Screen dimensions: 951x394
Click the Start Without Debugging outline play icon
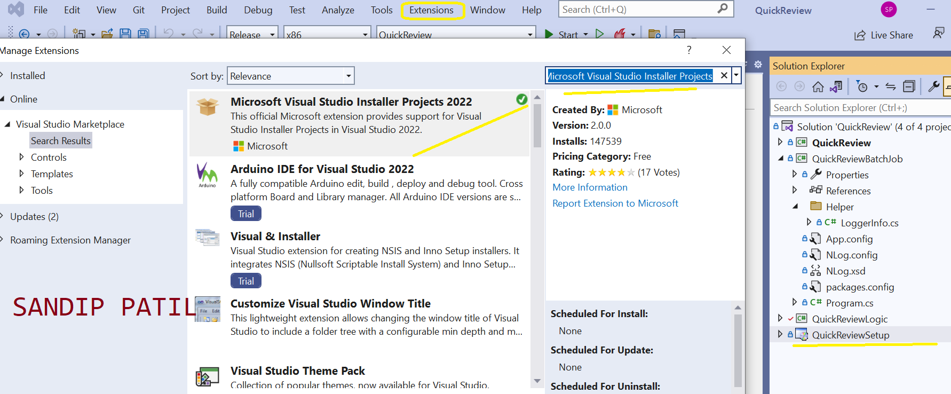tap(600, 34)
